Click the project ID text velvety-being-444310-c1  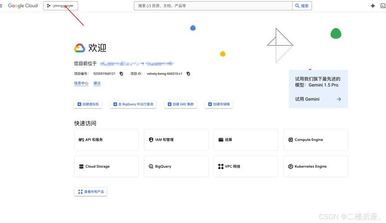click(164, 74)
